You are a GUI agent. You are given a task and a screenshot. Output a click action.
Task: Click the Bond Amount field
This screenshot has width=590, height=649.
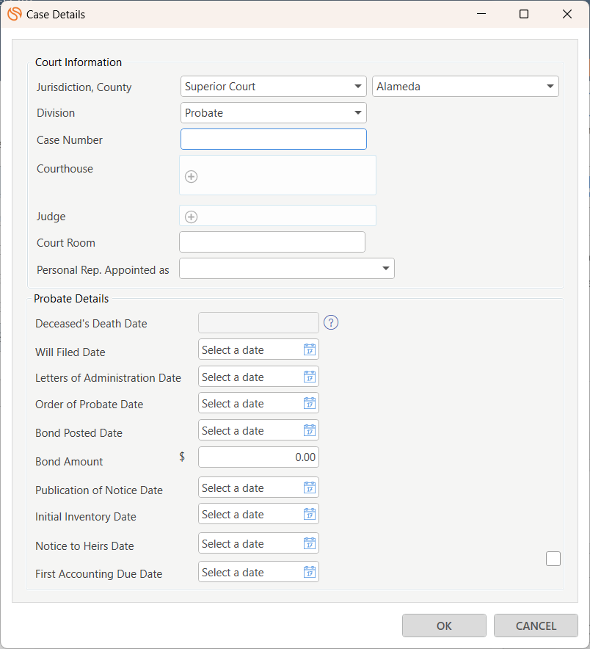[x=258, y=457]
